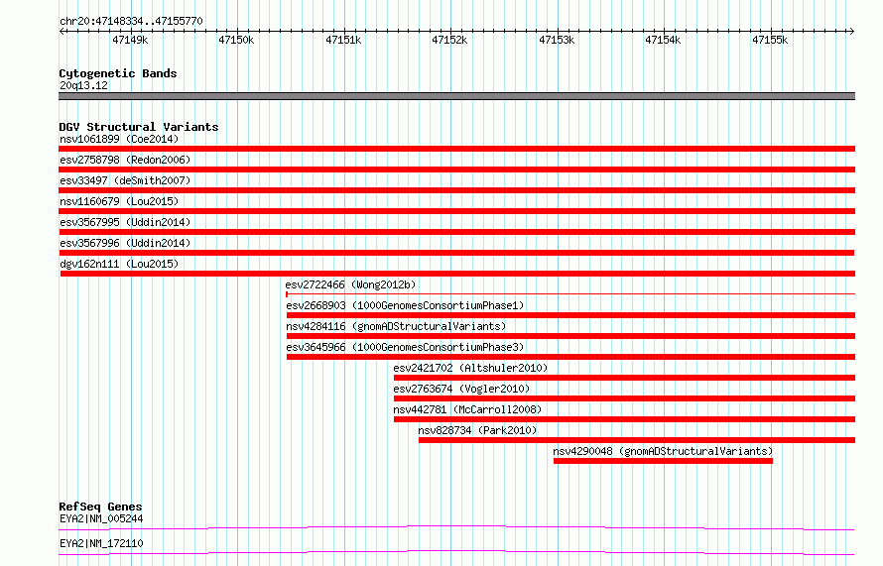The image size is (883, 566).
Task: Select nsv4290048 (gnomADStructuralVariants) label
Action: tap(663, 451)
